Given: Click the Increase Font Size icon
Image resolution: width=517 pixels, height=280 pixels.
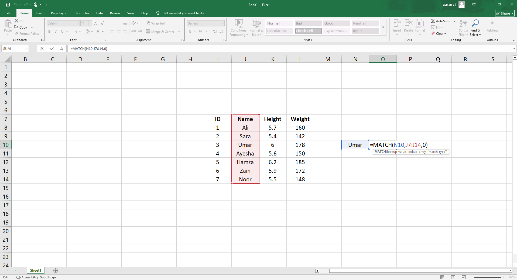Looking at the screenshot, I should pyautogui.click(x=96, y=23).
